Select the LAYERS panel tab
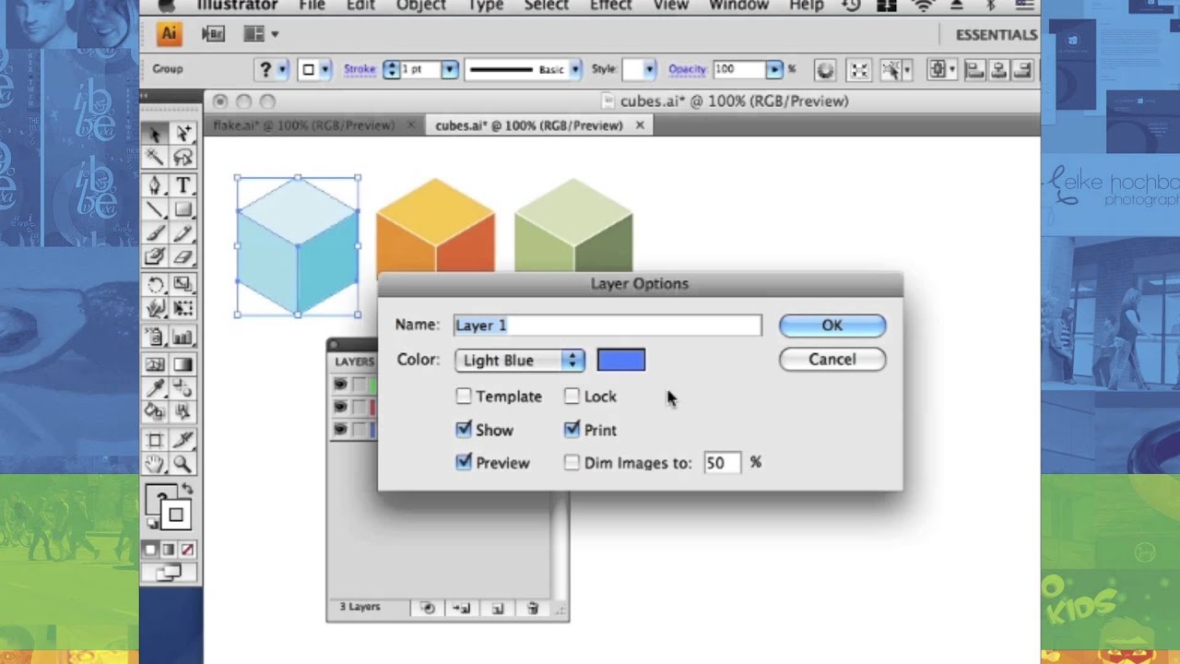This screenshot has height=664, width=1180. [x=355, y=362]
